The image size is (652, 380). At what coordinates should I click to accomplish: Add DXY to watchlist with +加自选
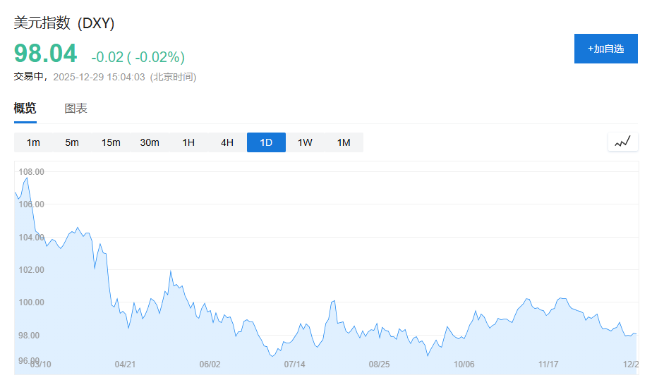point(605,49)
